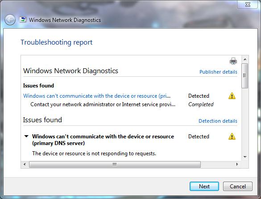This screenshot has width=261, height=199.
Task: Click bold 'Windows can't communicate with the device' heading
Action: 103,140
